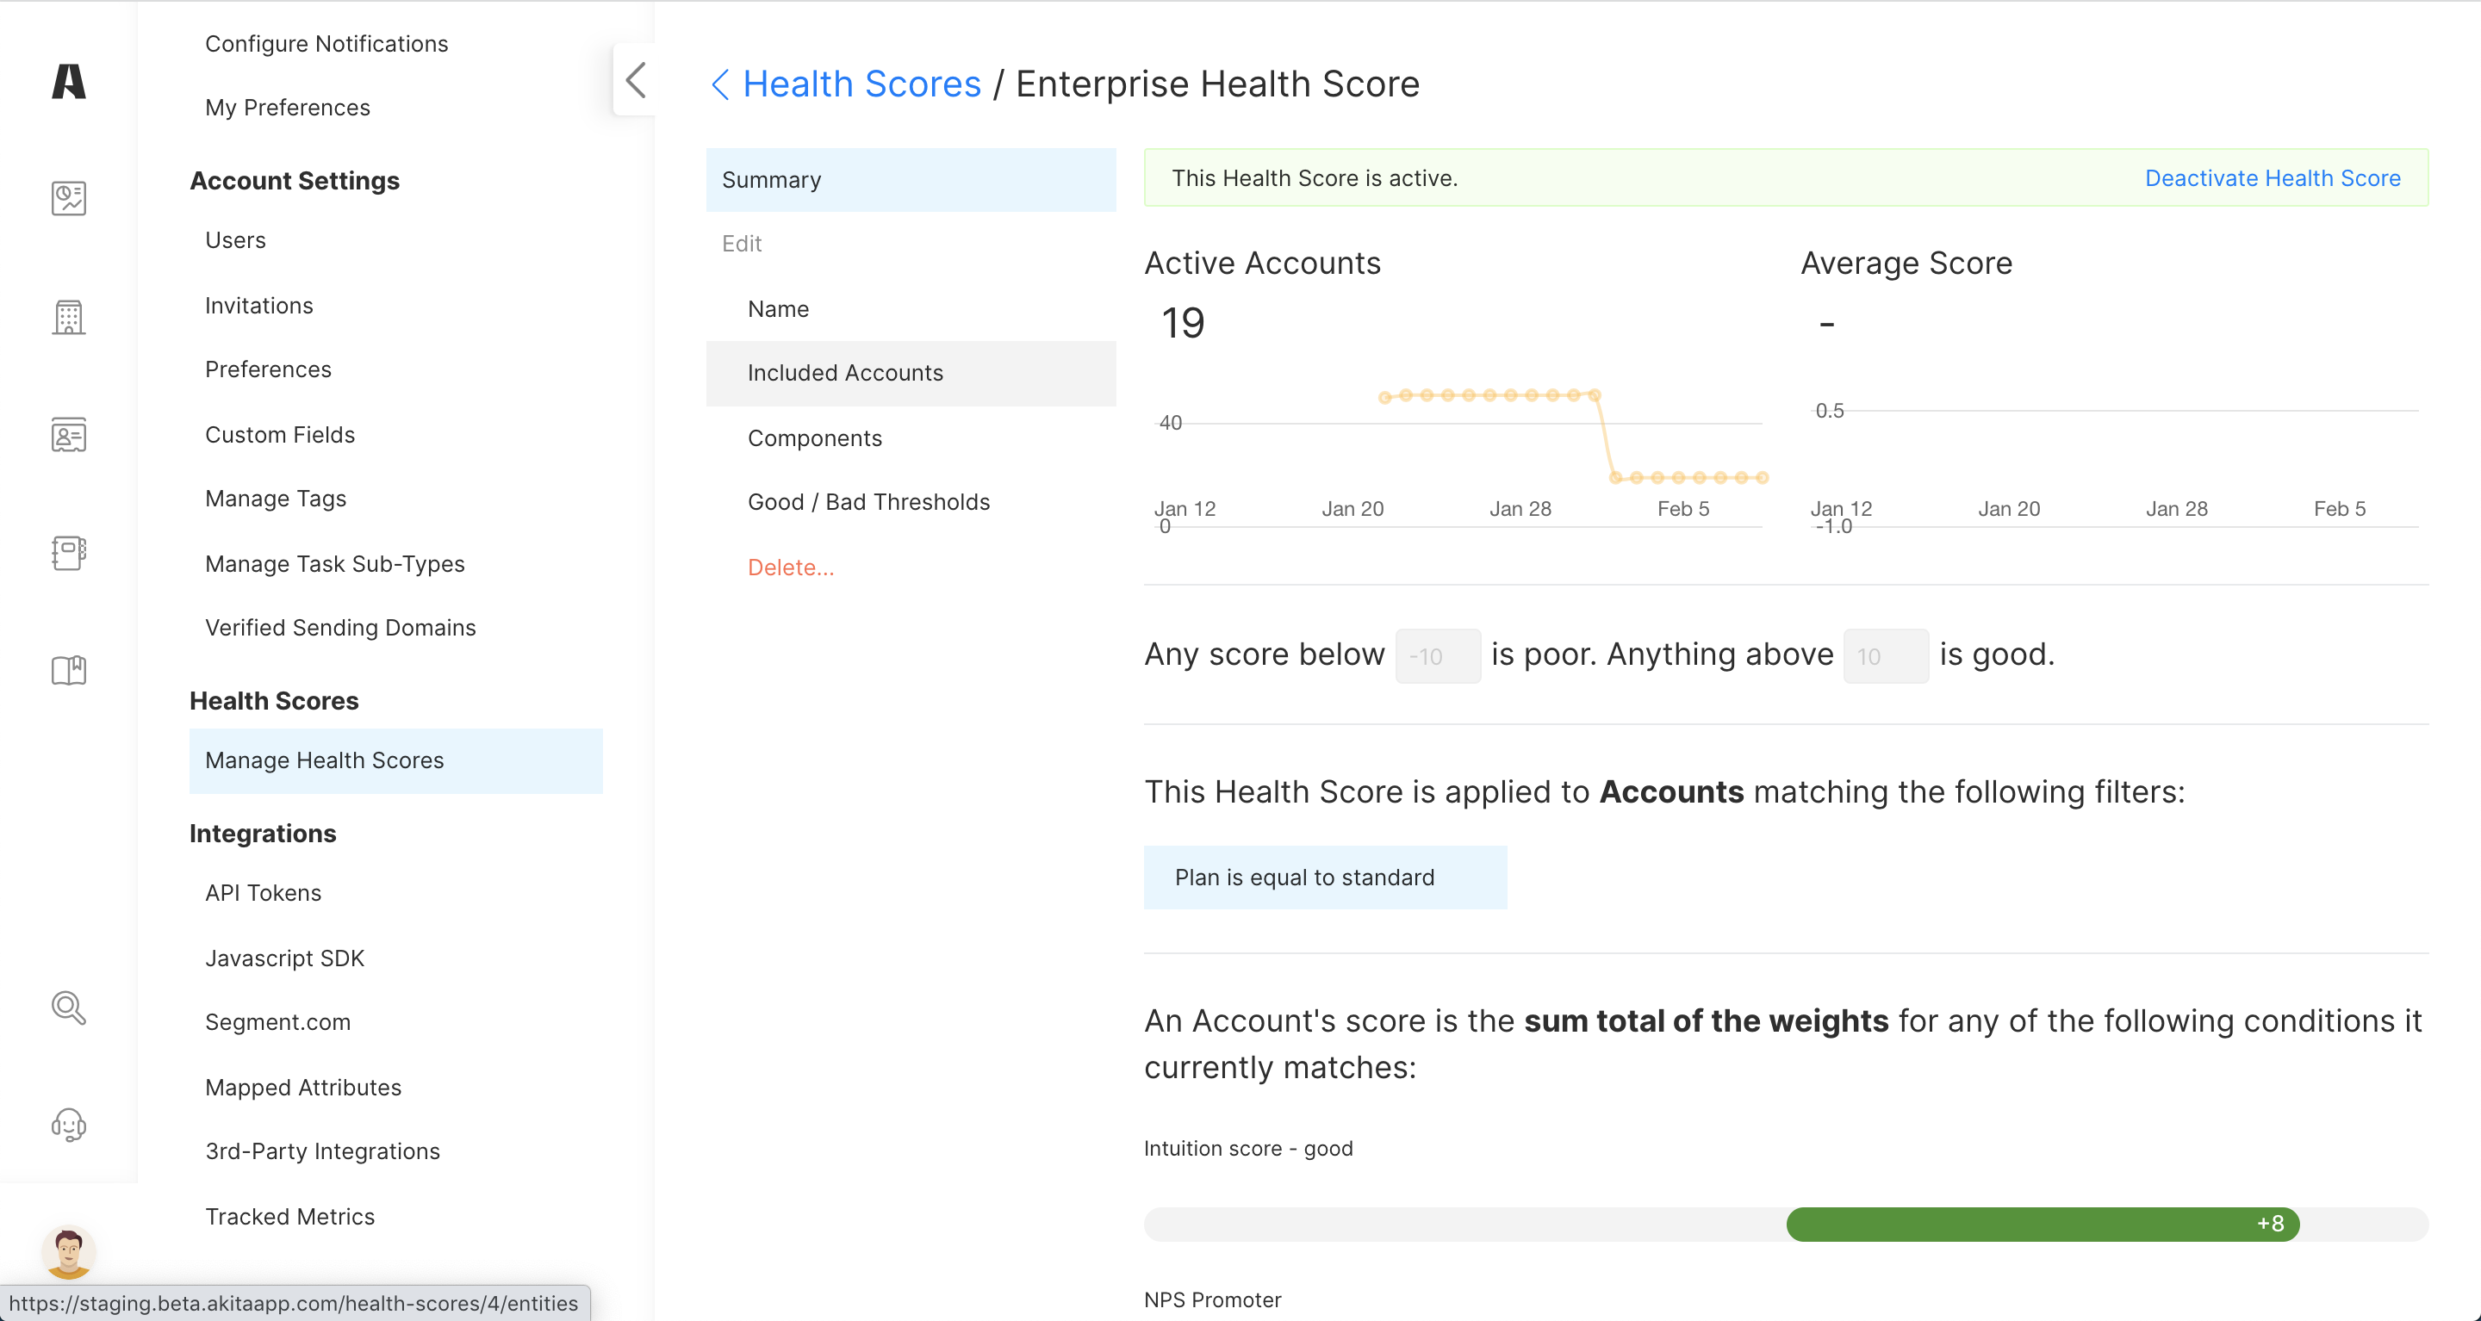Open Good / Bad Thresholds section
The width and height of the screenshot is (2481, 1321).
coord(867,502)
